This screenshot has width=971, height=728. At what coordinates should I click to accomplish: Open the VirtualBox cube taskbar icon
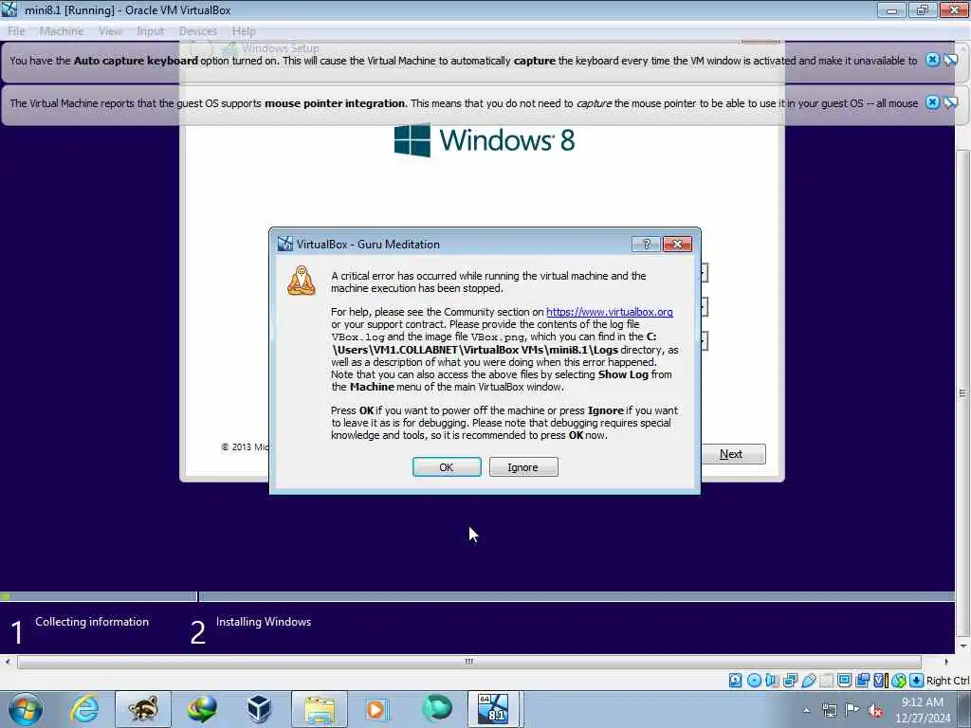260,709
